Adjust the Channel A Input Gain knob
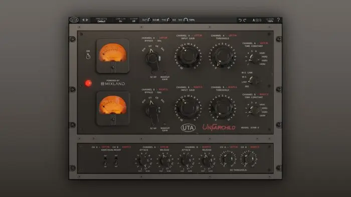 188,56
